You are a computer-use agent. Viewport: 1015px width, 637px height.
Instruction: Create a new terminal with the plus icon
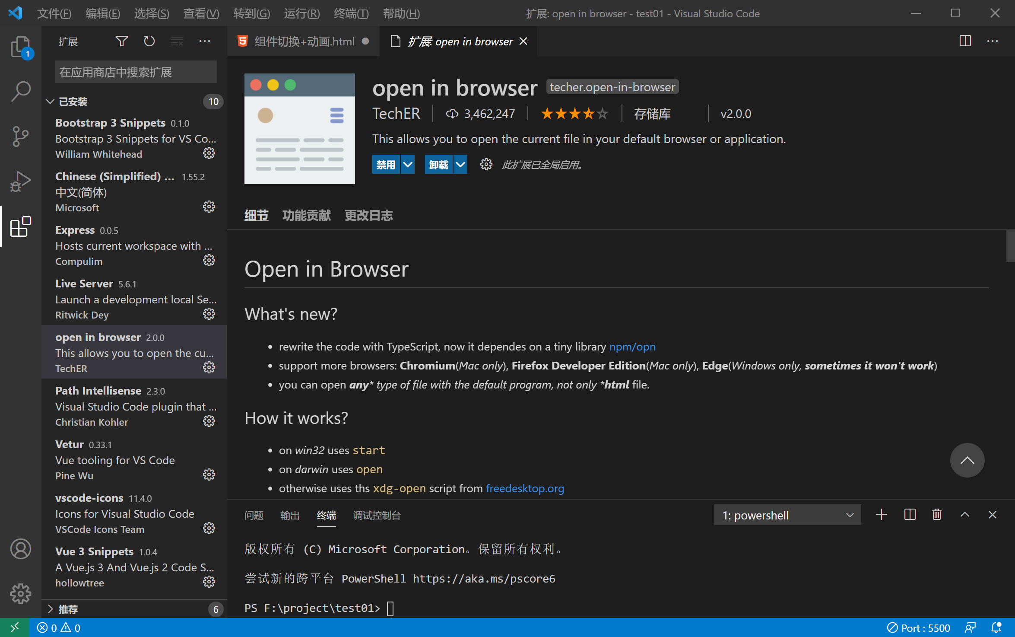tap(882, 514)
